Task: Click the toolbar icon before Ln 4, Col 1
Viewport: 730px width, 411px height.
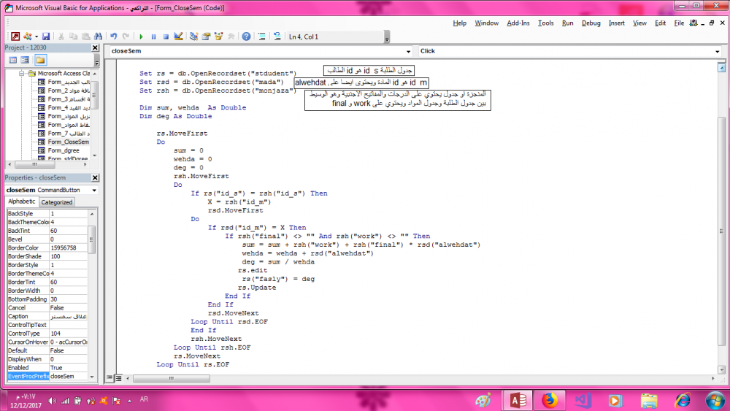Action: [x=277, y=37]
